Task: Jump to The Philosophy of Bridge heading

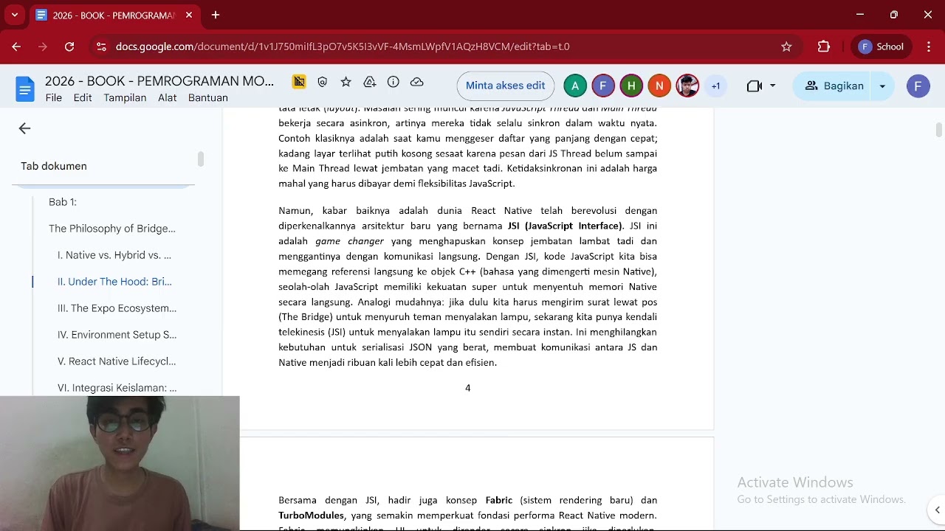Action: tap(112, 229)
